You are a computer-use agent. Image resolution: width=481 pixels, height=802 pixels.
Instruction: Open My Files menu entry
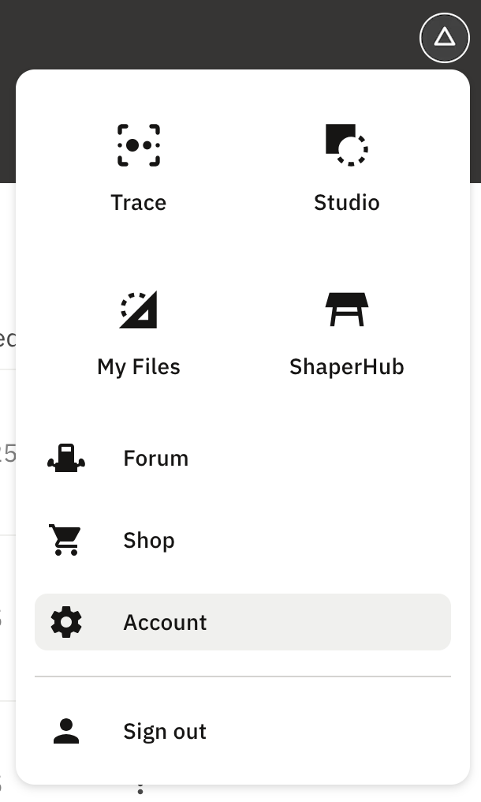[x=139, y=366]
